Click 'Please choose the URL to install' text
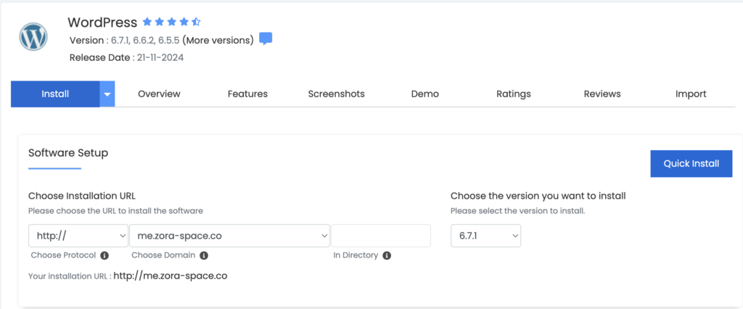 tap(115, 210)
